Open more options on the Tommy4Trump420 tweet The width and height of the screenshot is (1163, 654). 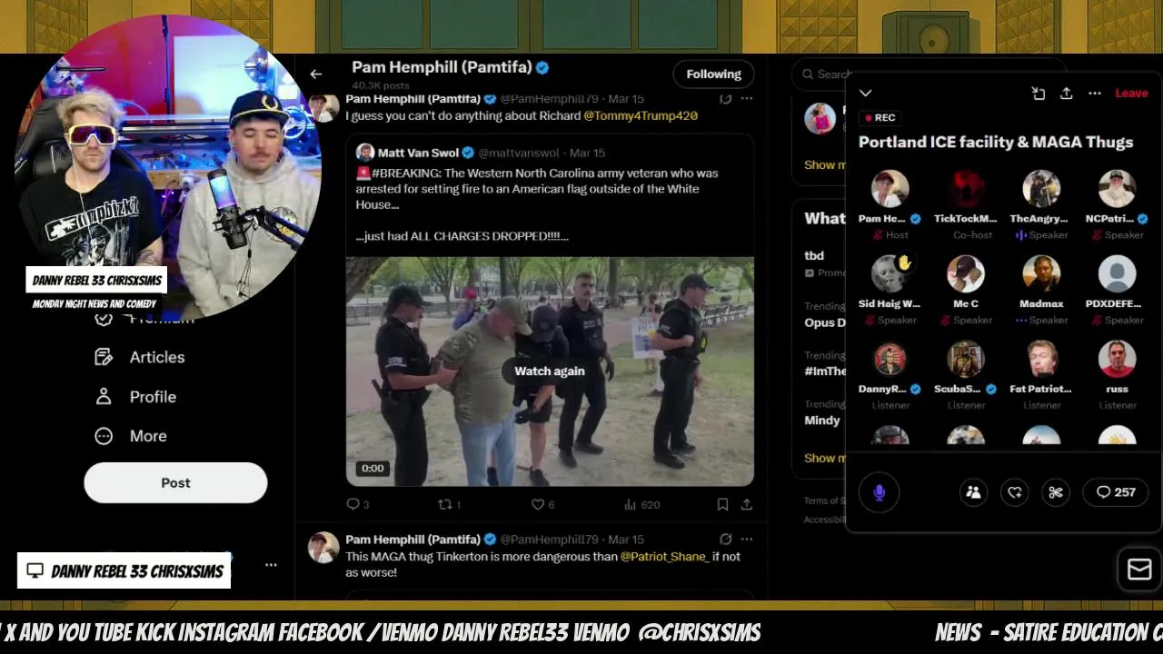point(746,98)
